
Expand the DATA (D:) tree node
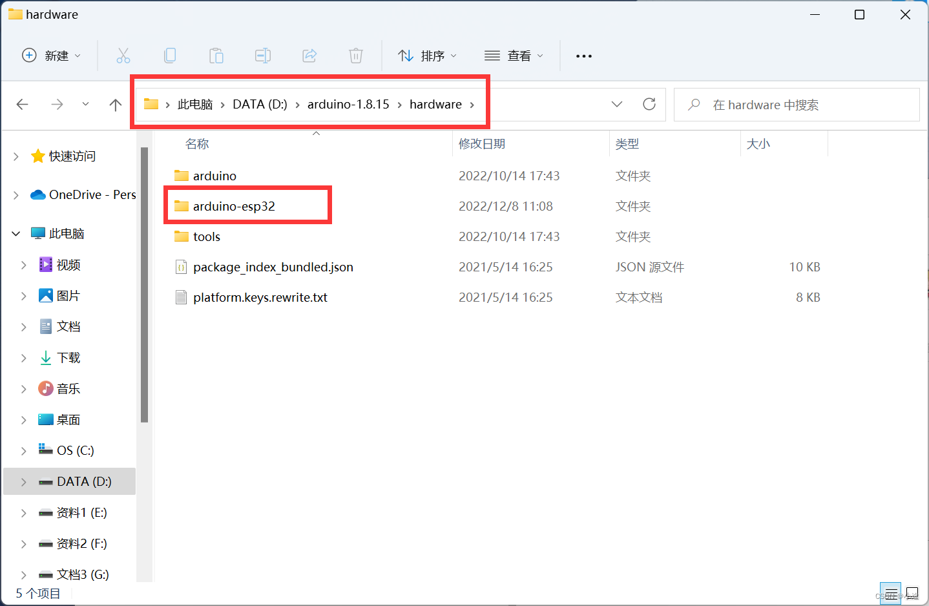pos(24,482)
